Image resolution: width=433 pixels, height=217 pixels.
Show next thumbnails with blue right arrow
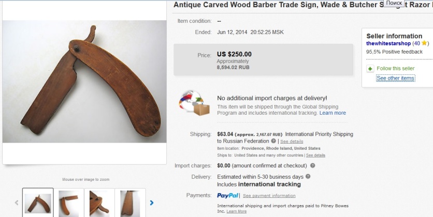[152, 203]
